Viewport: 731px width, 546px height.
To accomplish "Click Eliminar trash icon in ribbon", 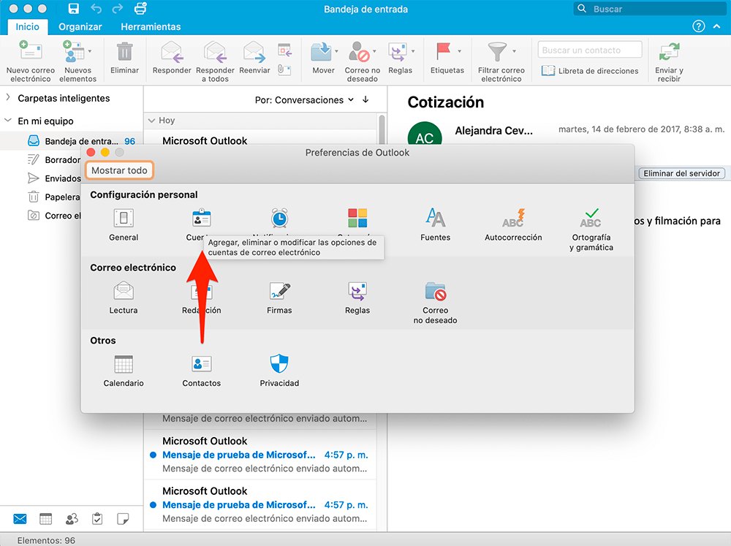I will pyautogui.click(x=124, y=57).
